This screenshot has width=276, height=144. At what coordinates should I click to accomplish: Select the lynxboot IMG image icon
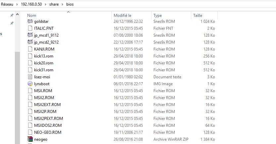click(30, 84)
